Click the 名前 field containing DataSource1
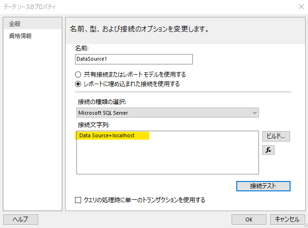The width and height of the screenshot is (308, 228). [134, 59]
